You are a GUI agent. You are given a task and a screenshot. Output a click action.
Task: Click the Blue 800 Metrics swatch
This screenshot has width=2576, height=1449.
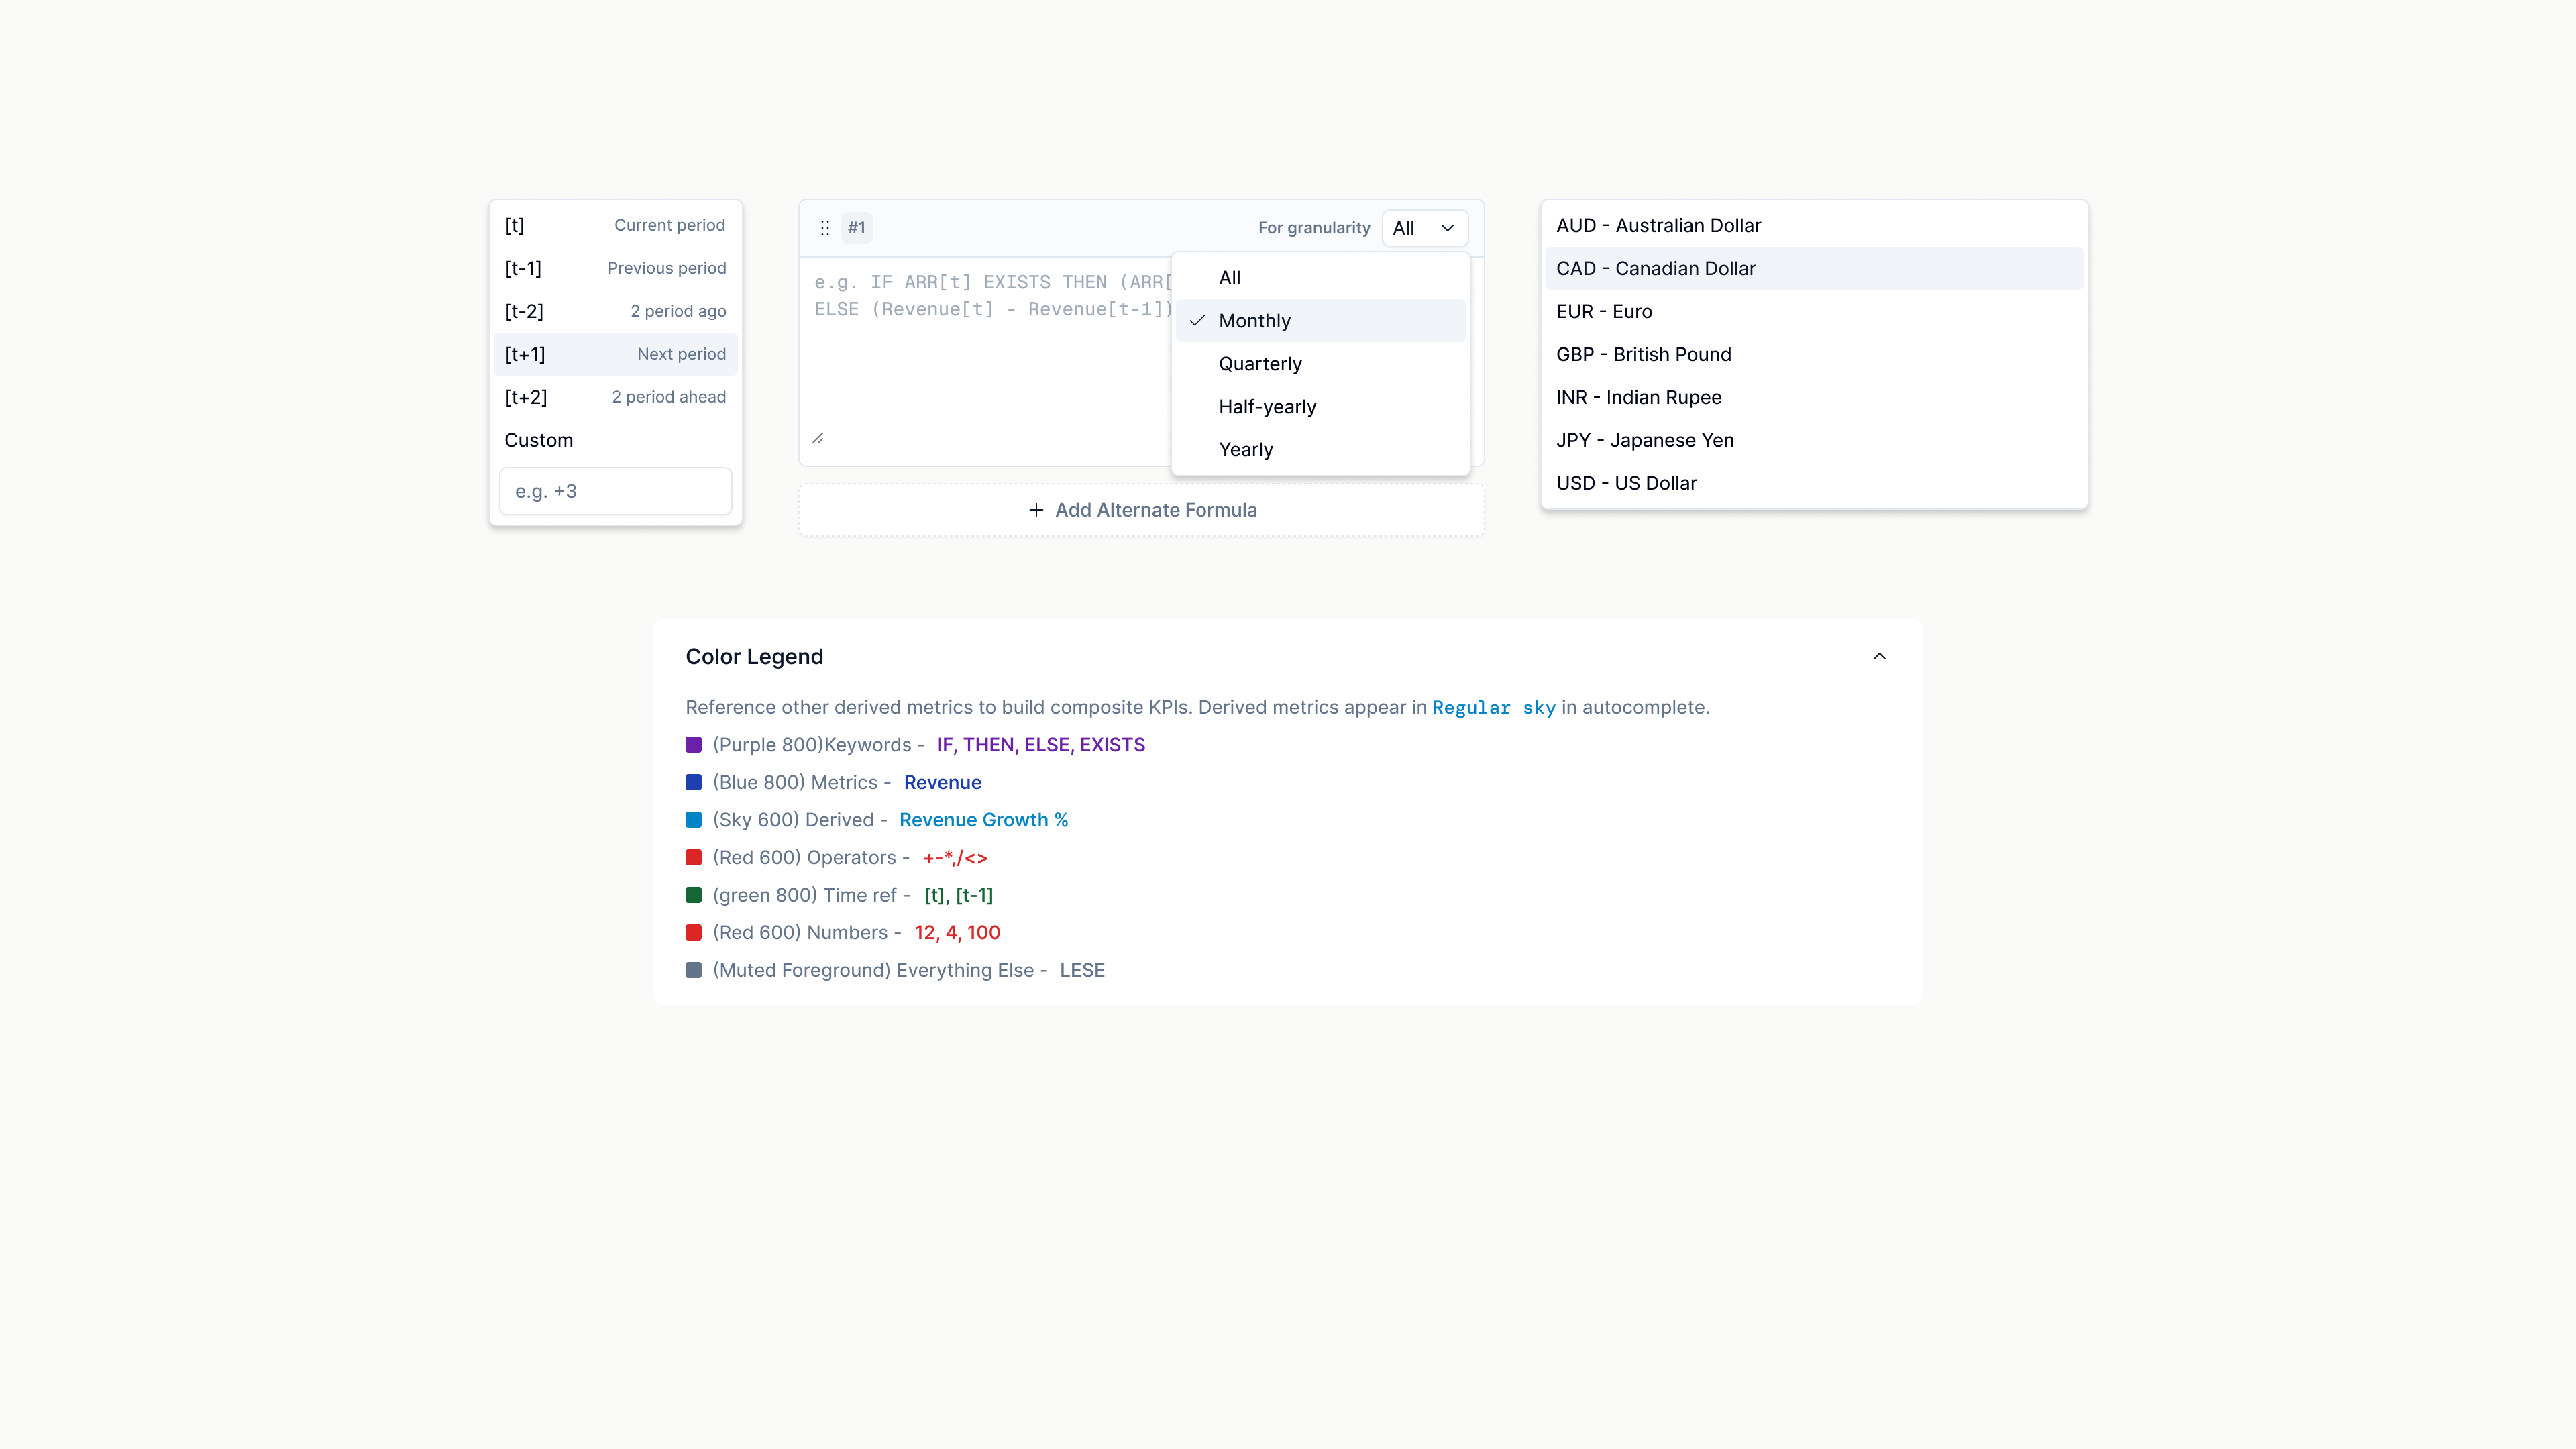693,782
